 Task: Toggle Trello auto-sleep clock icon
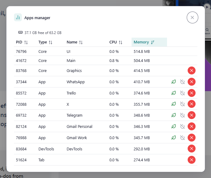tap(183, 93)
